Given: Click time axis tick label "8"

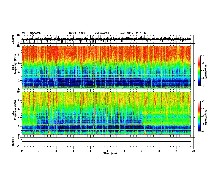Looking at the screenshot, I should pos(159,151).
